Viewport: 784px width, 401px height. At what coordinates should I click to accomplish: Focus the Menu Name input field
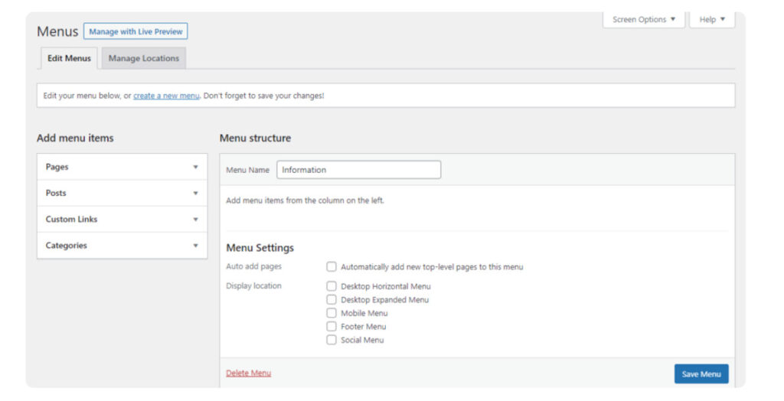point(358,170)
